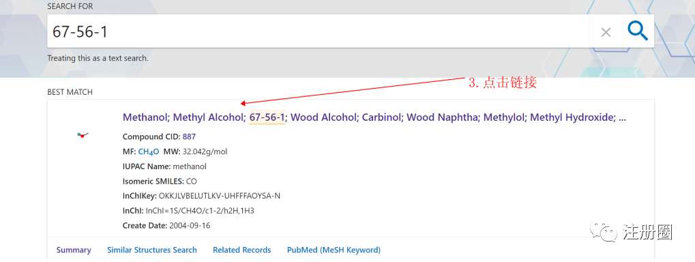The image size is (695, 262).
Task: Switch to the Summary tab
Action: tap(74, 250)
